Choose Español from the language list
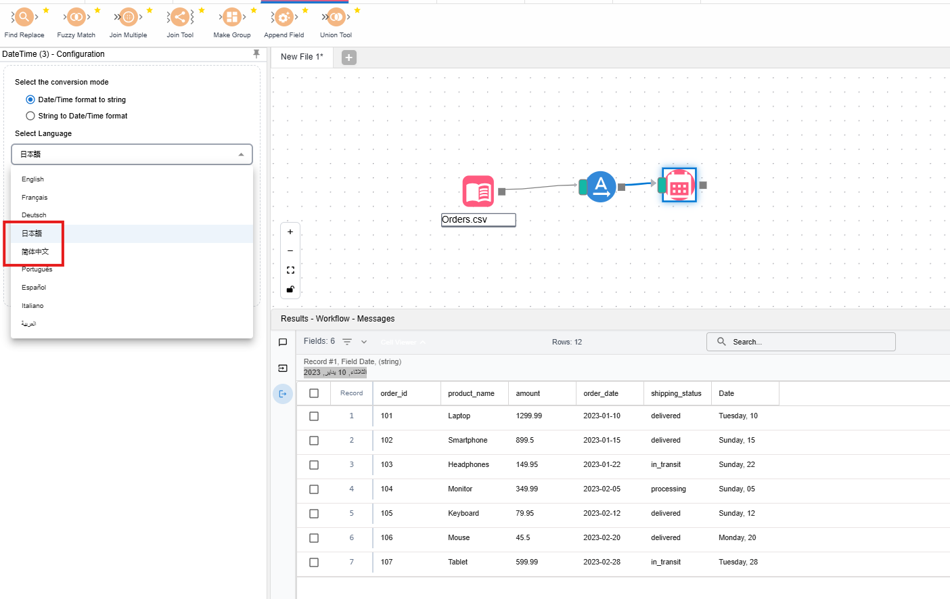The width and height of the screenshot is (950, 599). (x=34, y=288)
